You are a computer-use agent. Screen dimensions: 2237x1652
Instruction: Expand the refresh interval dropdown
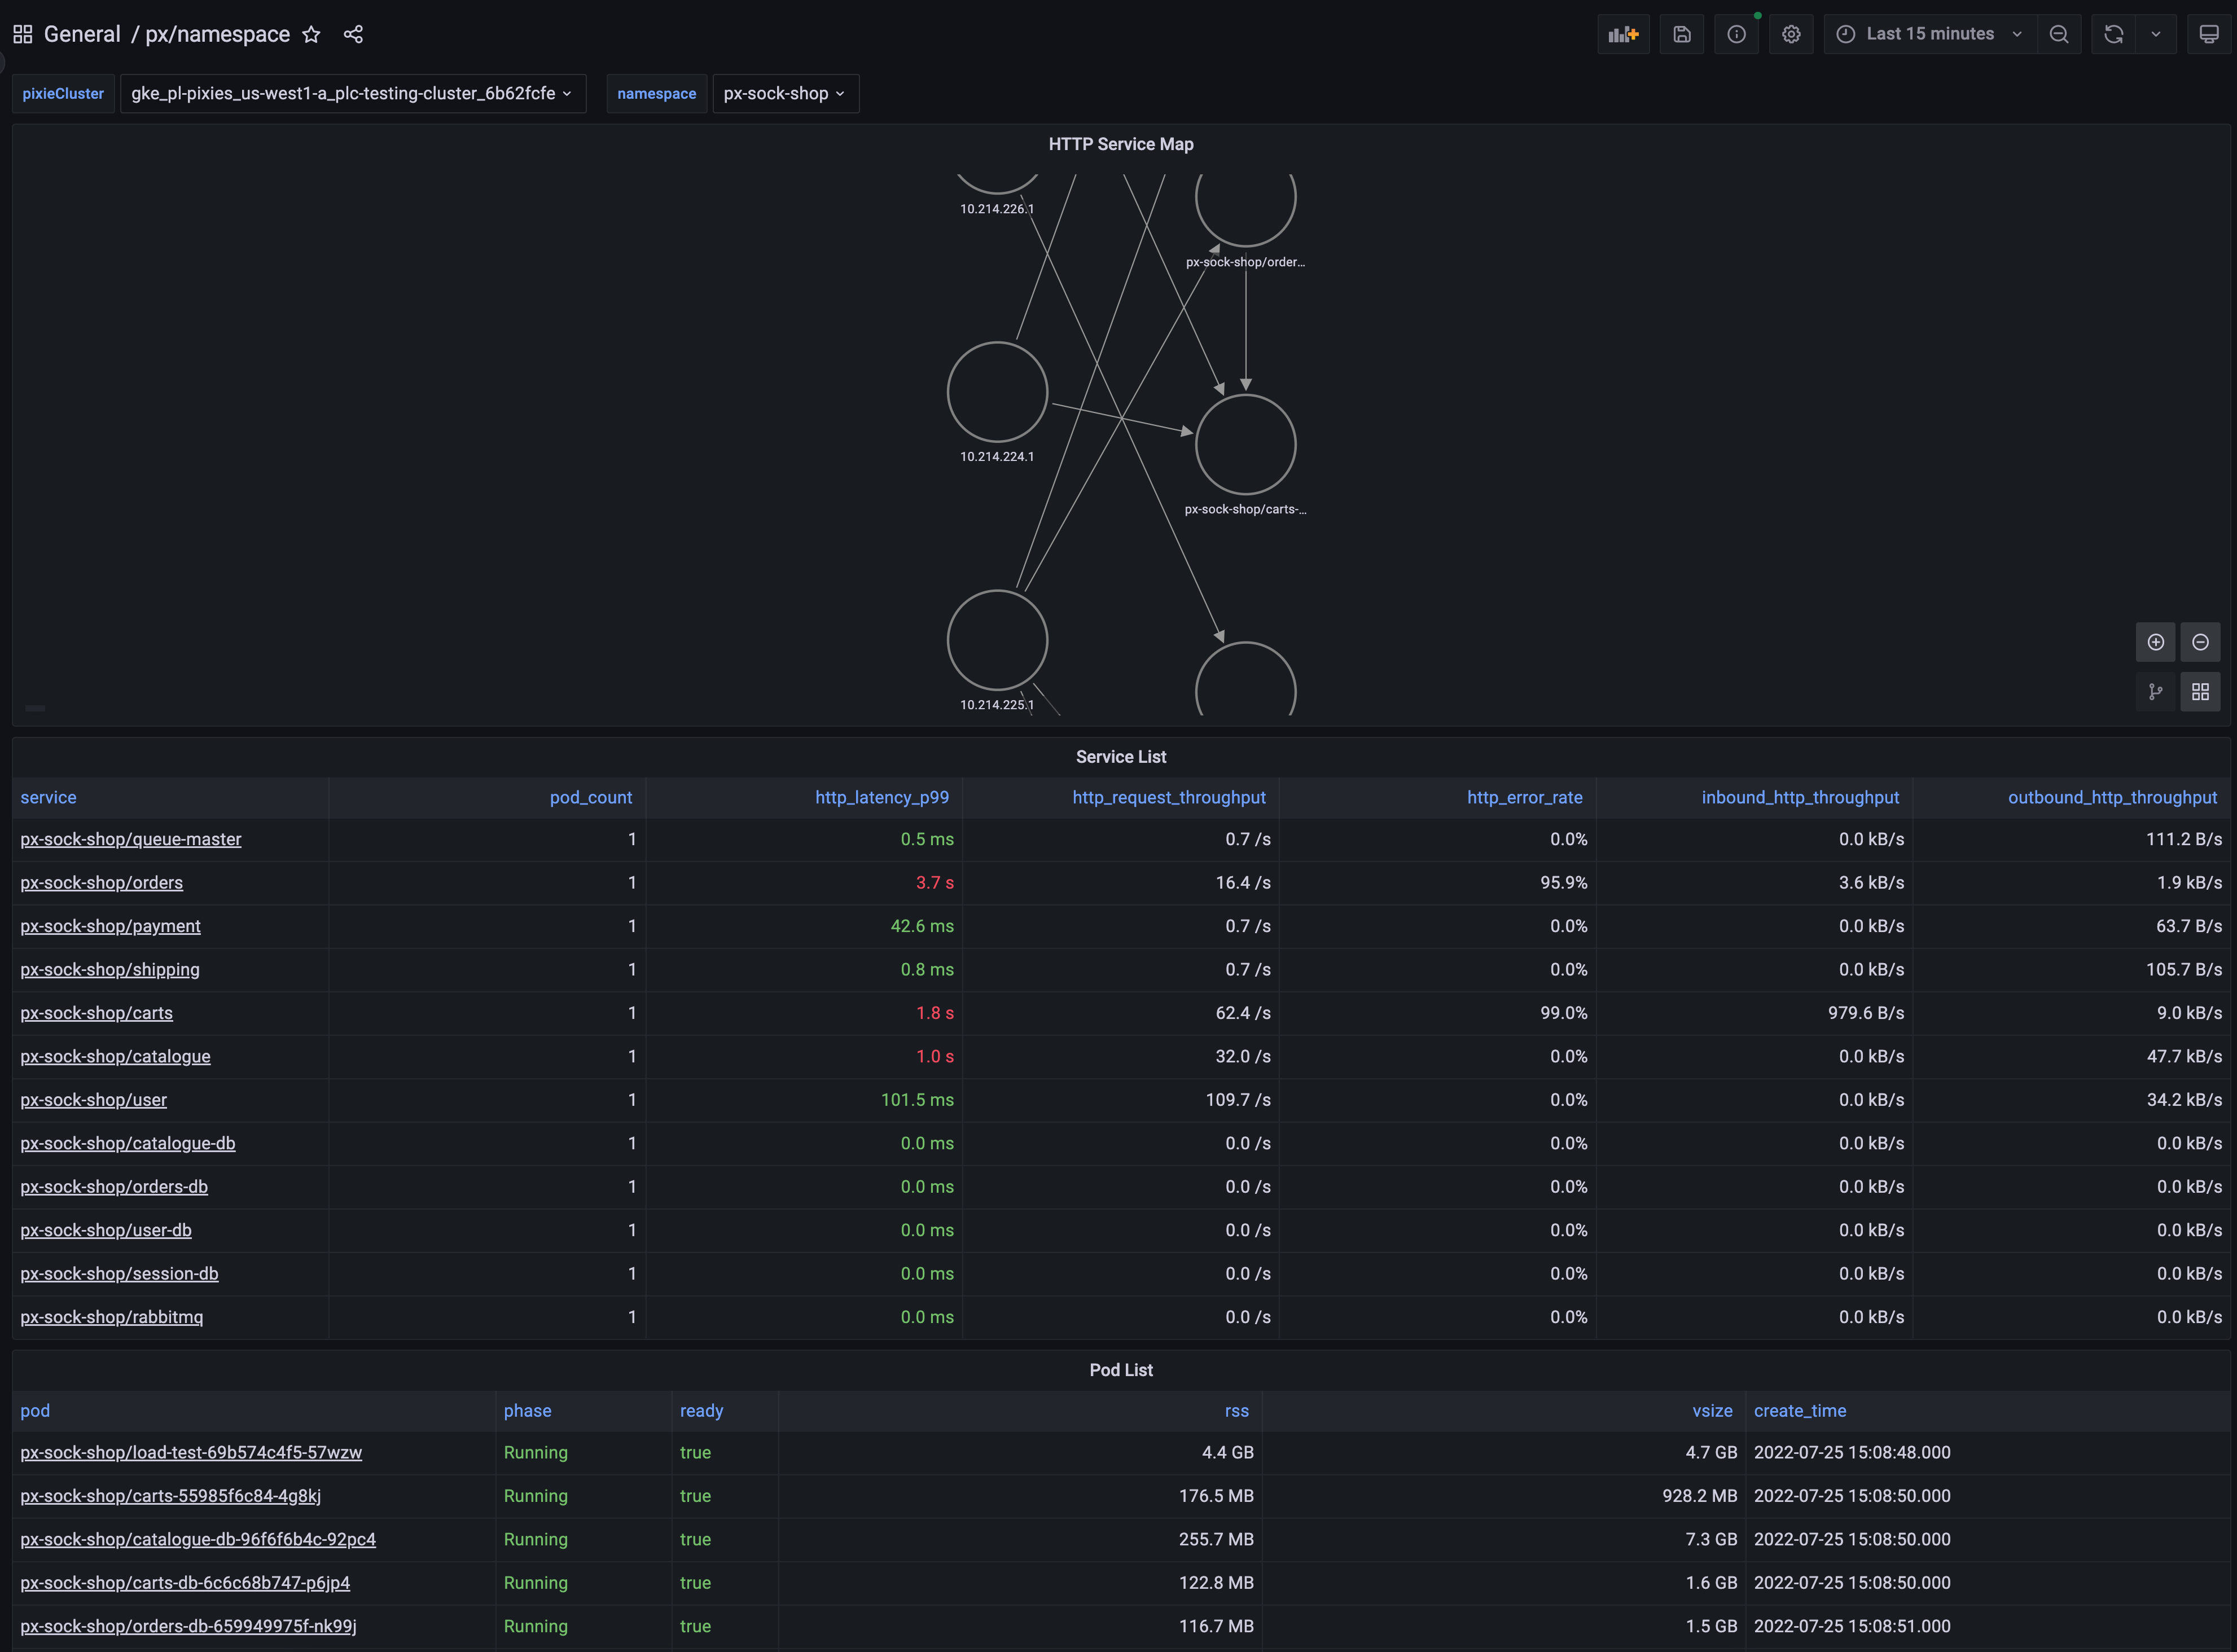[2155, 34]
